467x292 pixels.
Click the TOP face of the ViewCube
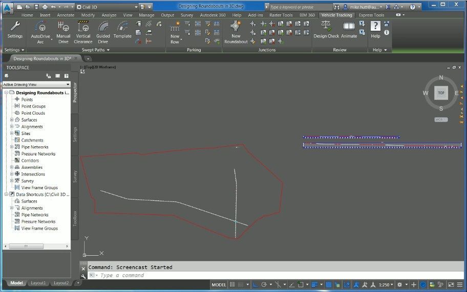pyautogui.click(x=441, y=93)
